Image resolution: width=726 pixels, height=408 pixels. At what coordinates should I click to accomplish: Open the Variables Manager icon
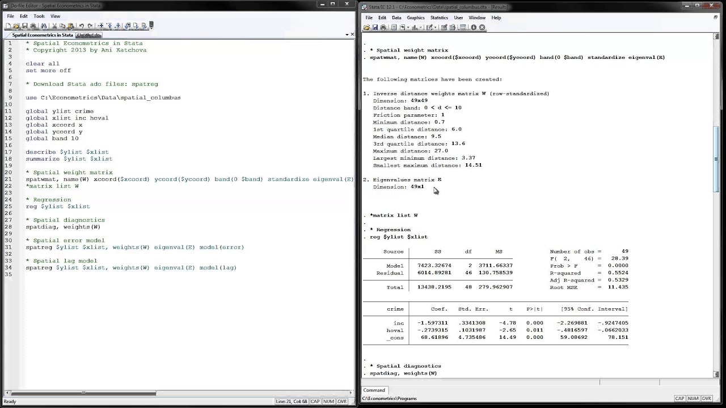463,27
